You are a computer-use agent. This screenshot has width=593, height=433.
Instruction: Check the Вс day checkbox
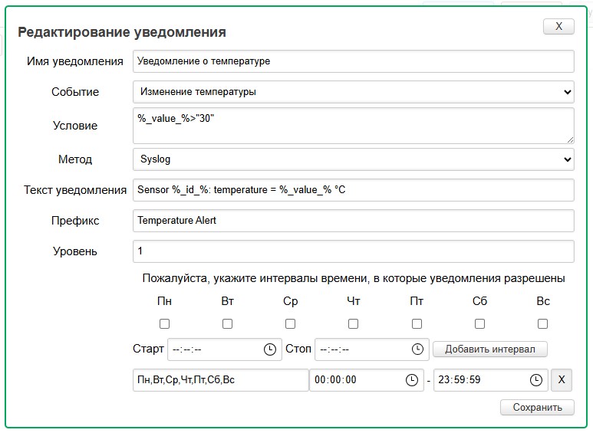pos(542,324)
